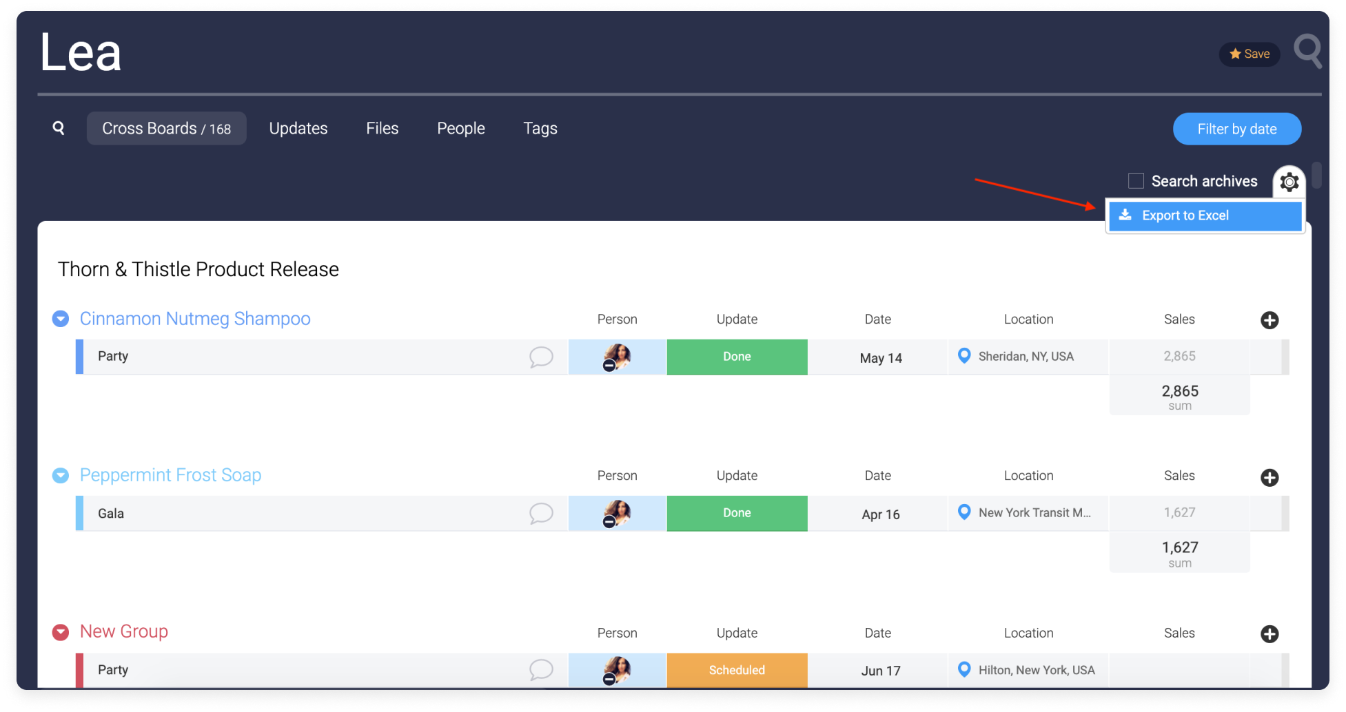Click the Save button
This screenshot has height=712, width=1346.
point(1249,54)
